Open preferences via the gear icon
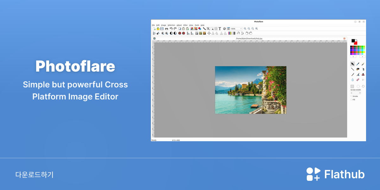This screenshot has height=190, width=380. click(224, 28)
